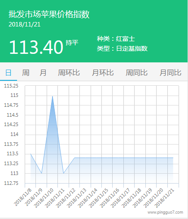Switch to the 月 (monthly) tab

(x=43, y=73)
